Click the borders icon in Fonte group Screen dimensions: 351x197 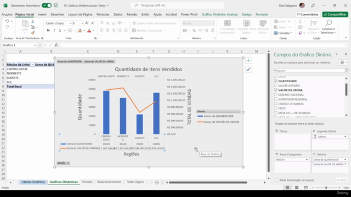[x=70, y=31]
